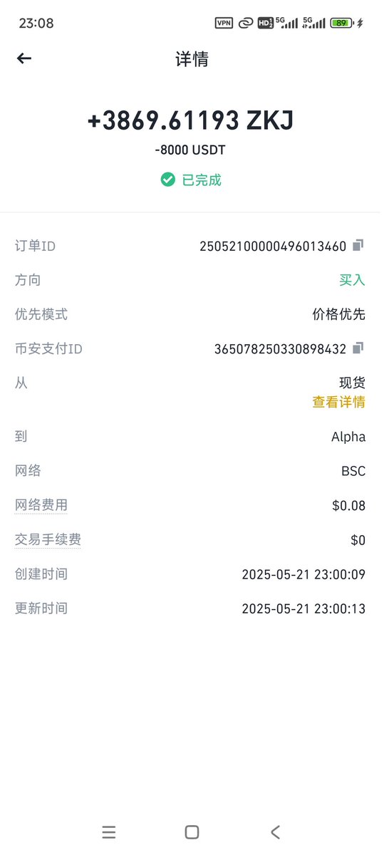Tap the HD call indicator icon
This screenshot has width=384, height=855.
[x=265, y=23]
